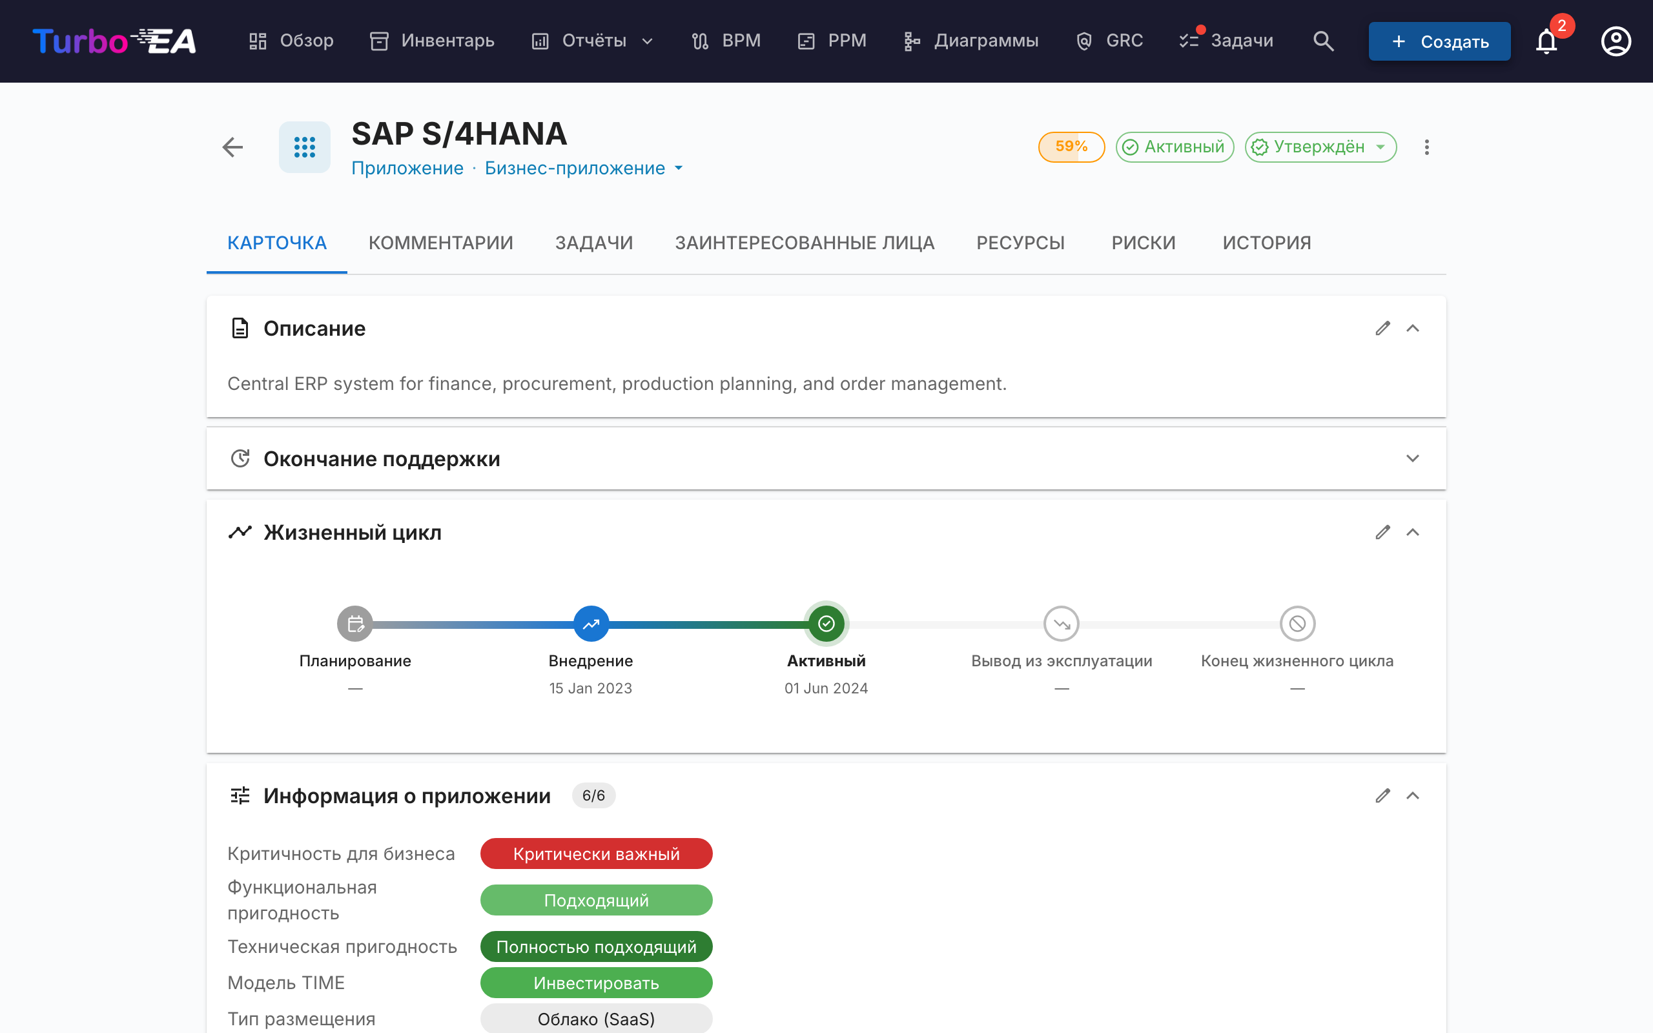Viewport: 1653px width, 1033px height.
Task: Open Обзор in the top navigation
Action: pyautogui.click(x=291, y=41)
